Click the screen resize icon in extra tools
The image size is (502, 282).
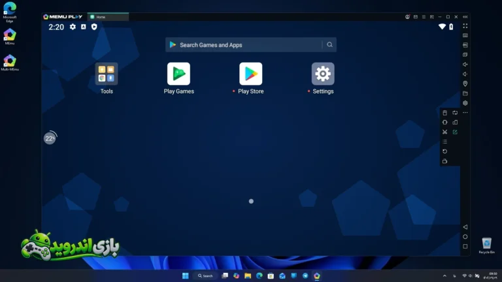455,122
